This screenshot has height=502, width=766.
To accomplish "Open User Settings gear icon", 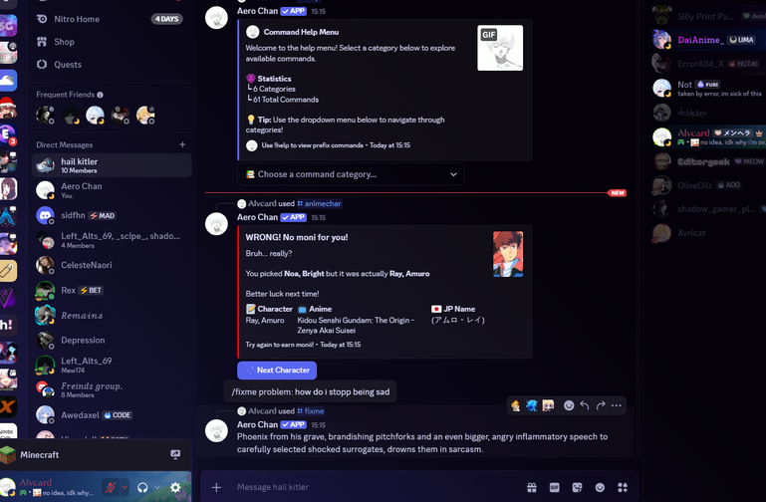I will (176, 487).
